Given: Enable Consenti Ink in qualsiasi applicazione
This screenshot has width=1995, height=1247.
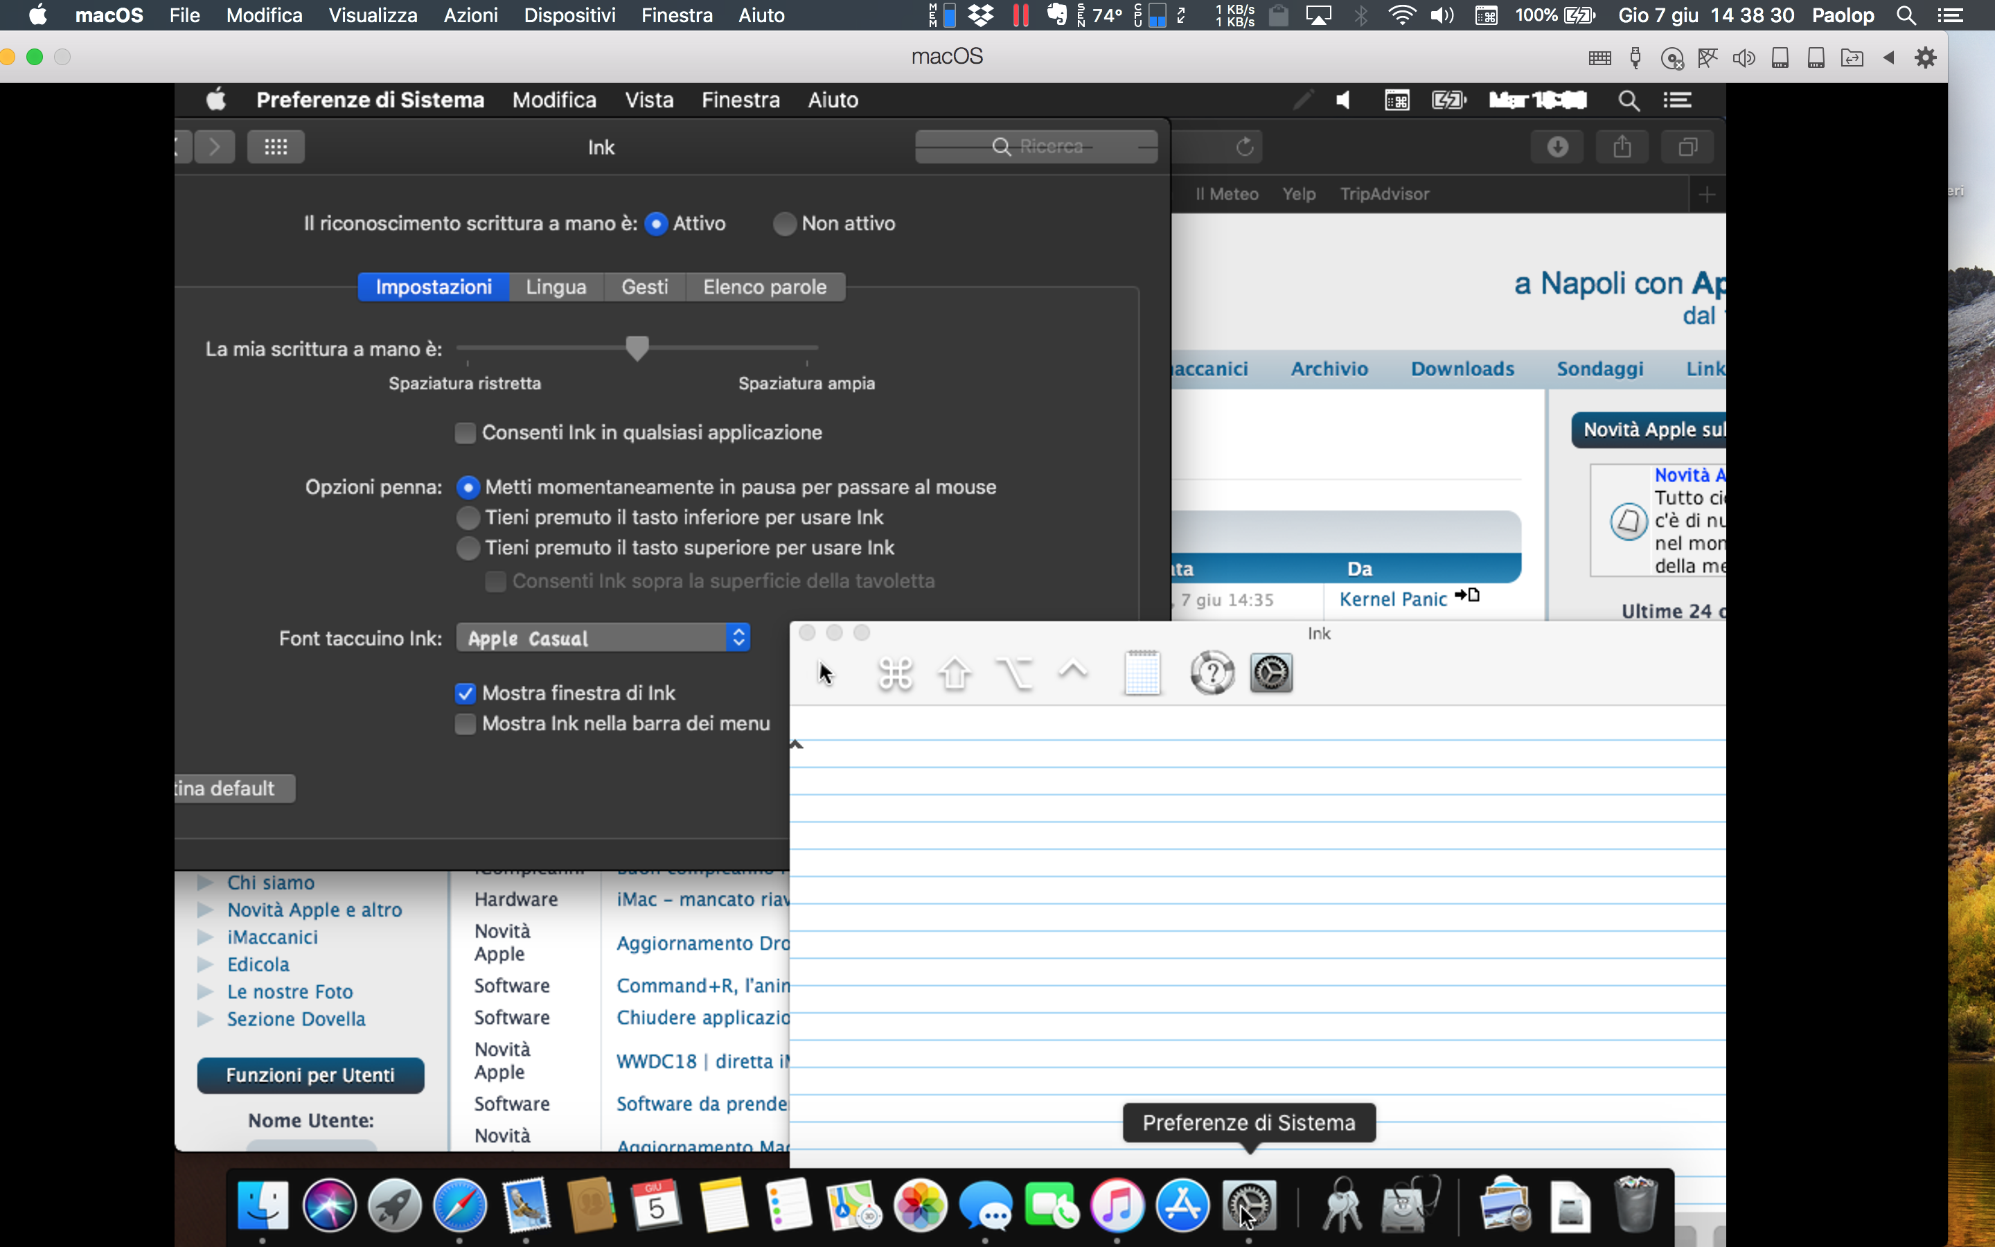Looking at the screenshot, I should [x=465, y=433].
